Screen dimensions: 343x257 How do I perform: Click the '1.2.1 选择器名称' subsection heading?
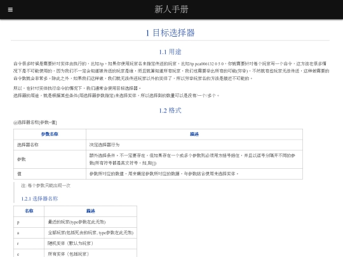(x=39, y=199)
